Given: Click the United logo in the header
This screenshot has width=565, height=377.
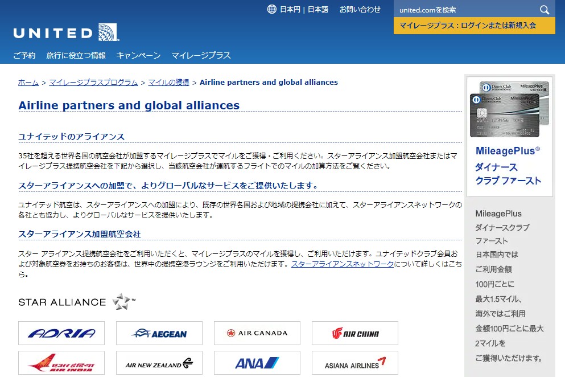Looking at the screenshot, I should coord(67,32).
